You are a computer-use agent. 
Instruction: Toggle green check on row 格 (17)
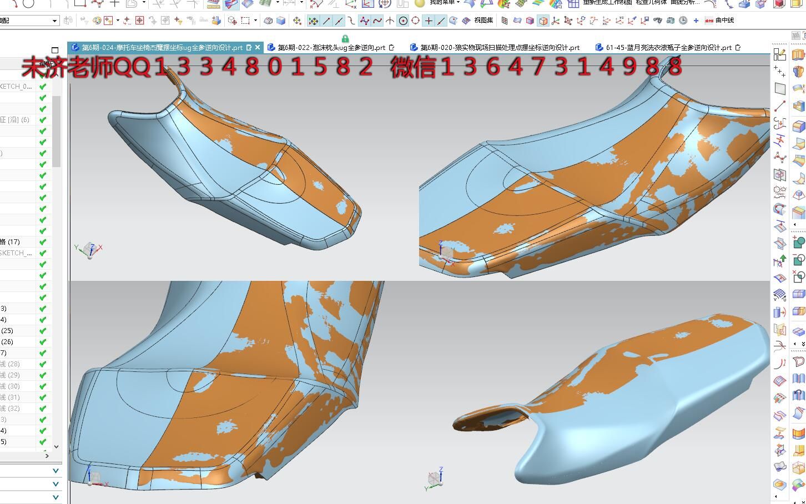pyautogui.click(x=43, y=241)
